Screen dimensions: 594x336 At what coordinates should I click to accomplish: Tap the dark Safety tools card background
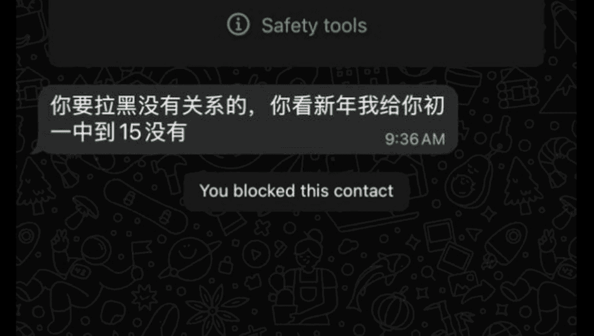pos(296,33)
